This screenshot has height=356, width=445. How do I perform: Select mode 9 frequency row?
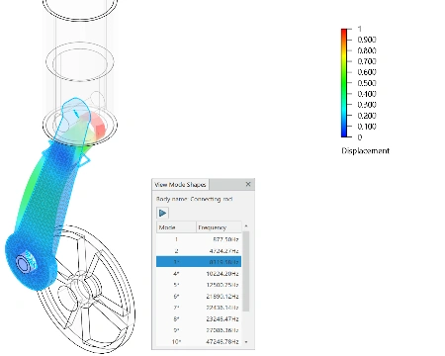[x=199, y=330]
